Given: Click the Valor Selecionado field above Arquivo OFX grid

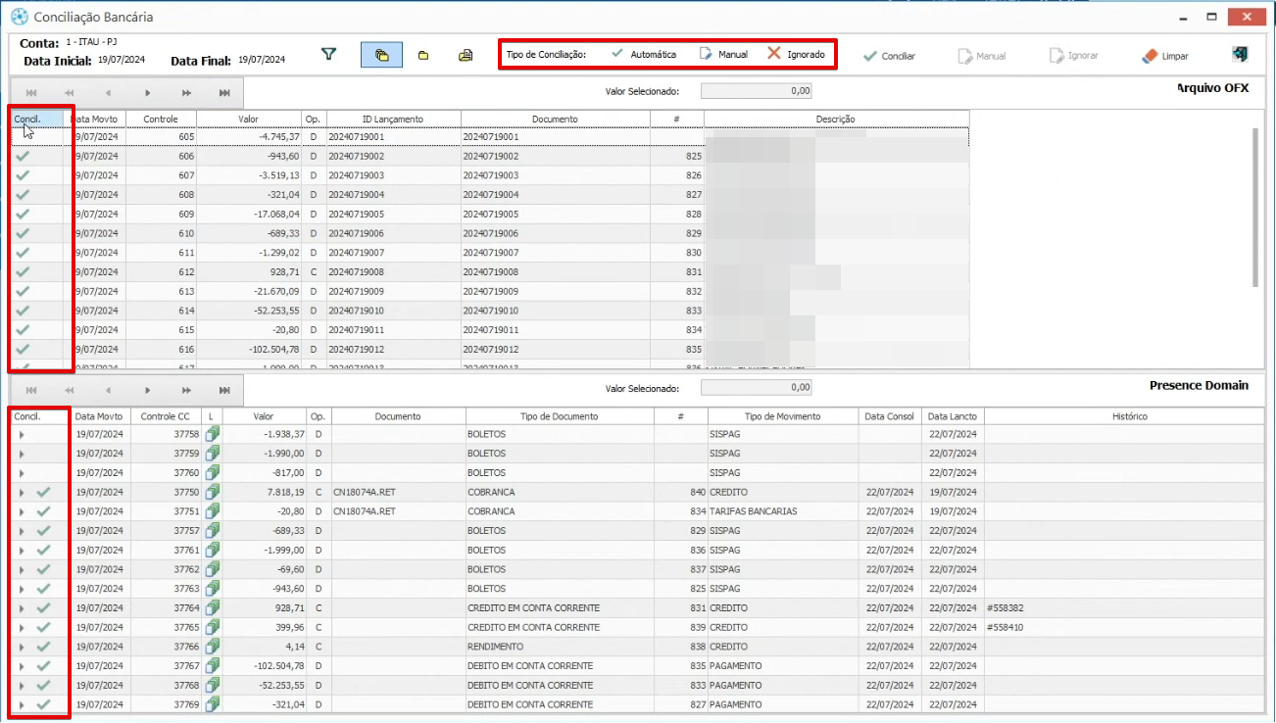Looking at the screenshot, I should (757, 91).
